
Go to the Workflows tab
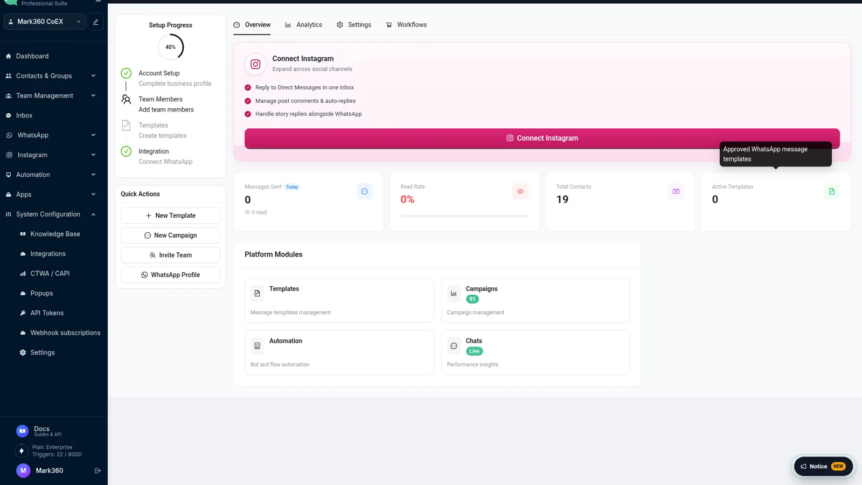click(x=406, y=25)
